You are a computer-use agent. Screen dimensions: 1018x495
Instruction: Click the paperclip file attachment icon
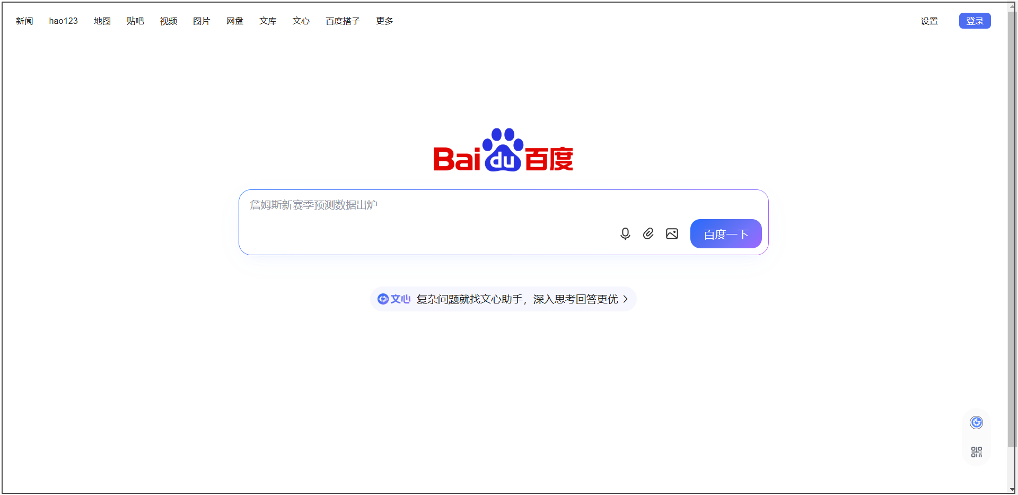coord(648,233)
